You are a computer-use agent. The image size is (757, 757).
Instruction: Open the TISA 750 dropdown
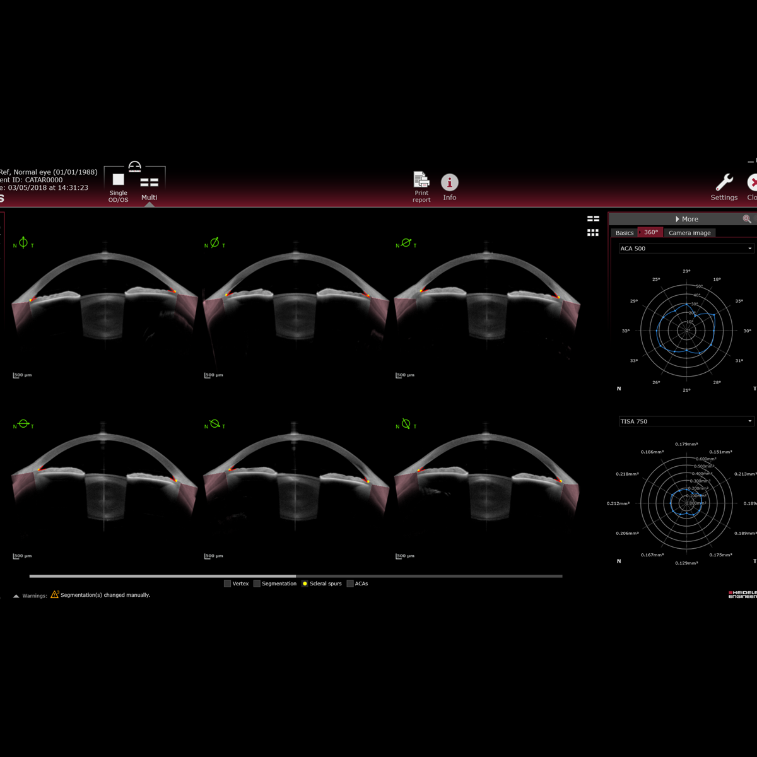pyautogui.click(x=686, y=421)
